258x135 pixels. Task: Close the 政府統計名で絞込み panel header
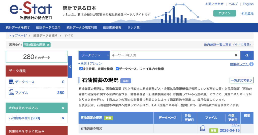coord(63,108)
